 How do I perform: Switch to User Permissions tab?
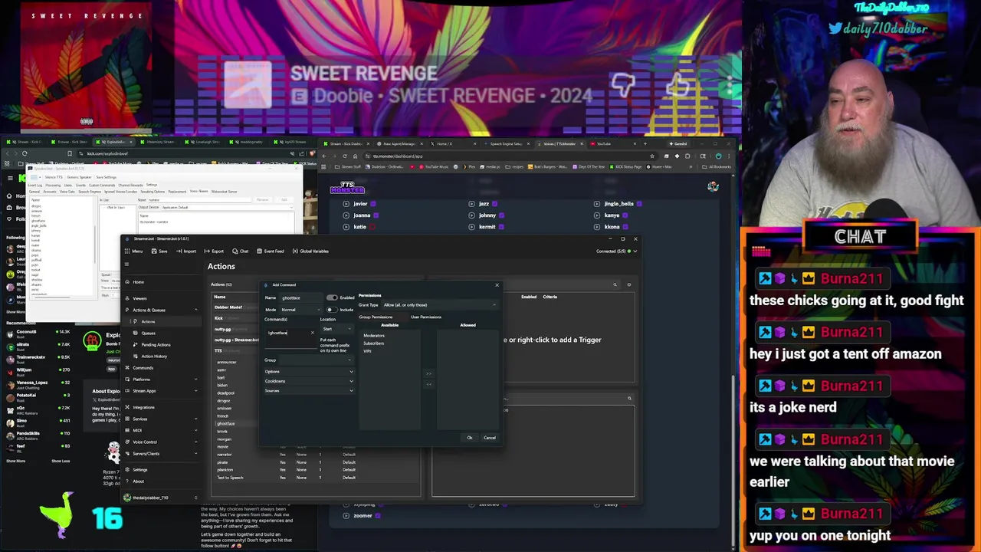click(426, 317)
